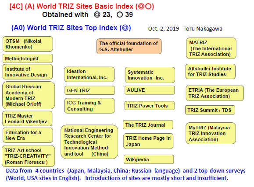254x187 pixels.
Task: Click the 'Data from 4 countries' footer text
Action: [126, 174]
